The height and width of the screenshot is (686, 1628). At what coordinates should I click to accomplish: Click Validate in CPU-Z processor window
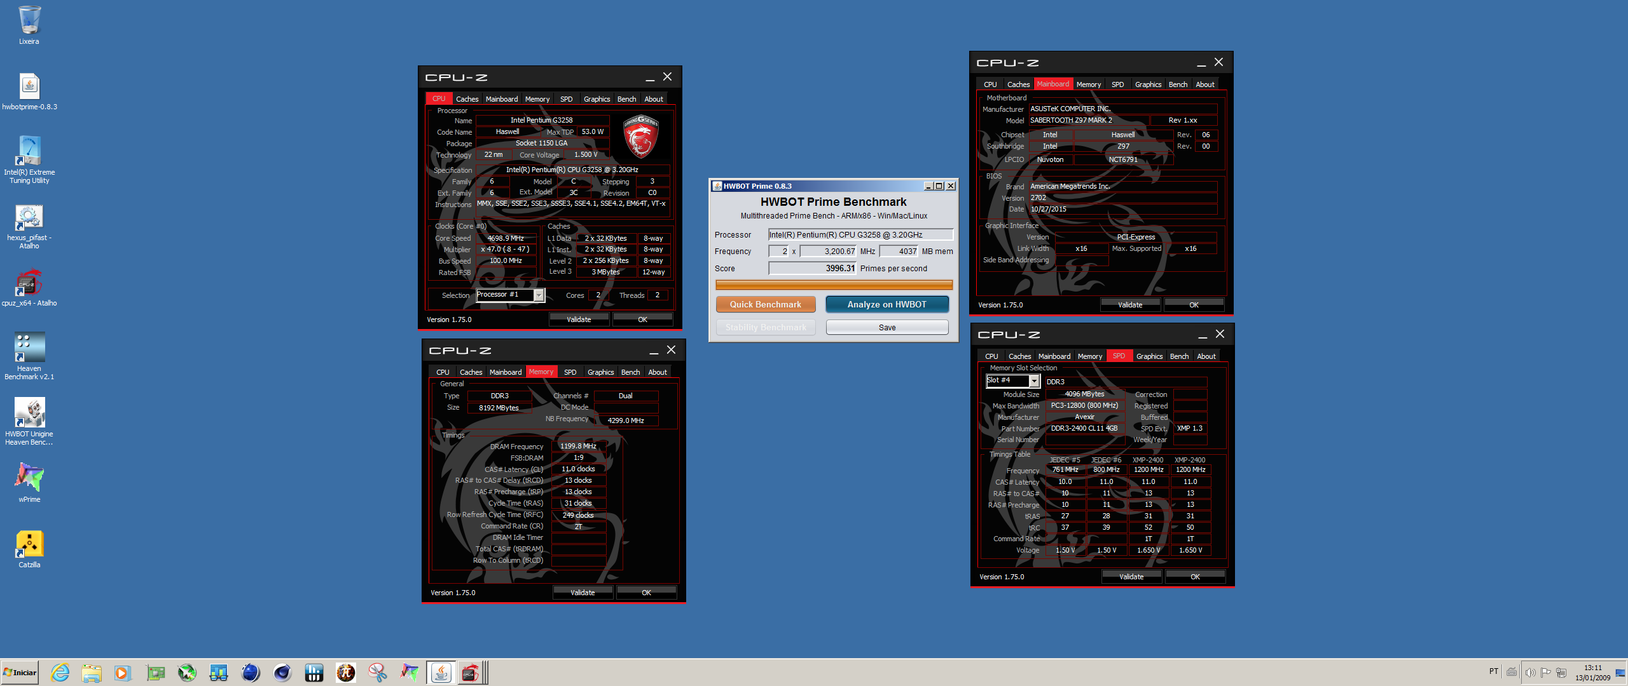point(579,319)
